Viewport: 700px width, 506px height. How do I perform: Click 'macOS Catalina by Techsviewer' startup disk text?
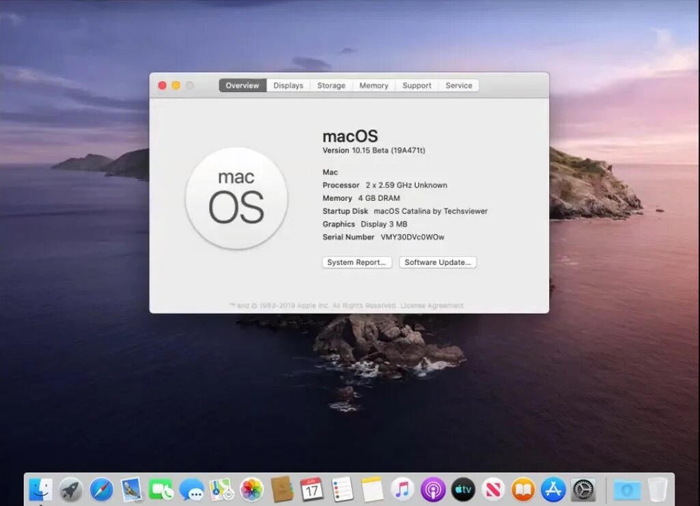(430, 211)
